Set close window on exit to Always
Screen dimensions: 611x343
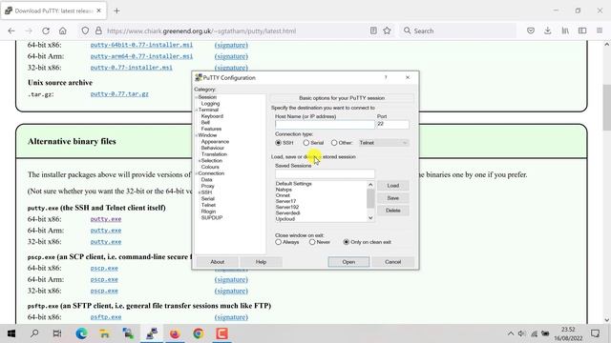pos(278,242)
